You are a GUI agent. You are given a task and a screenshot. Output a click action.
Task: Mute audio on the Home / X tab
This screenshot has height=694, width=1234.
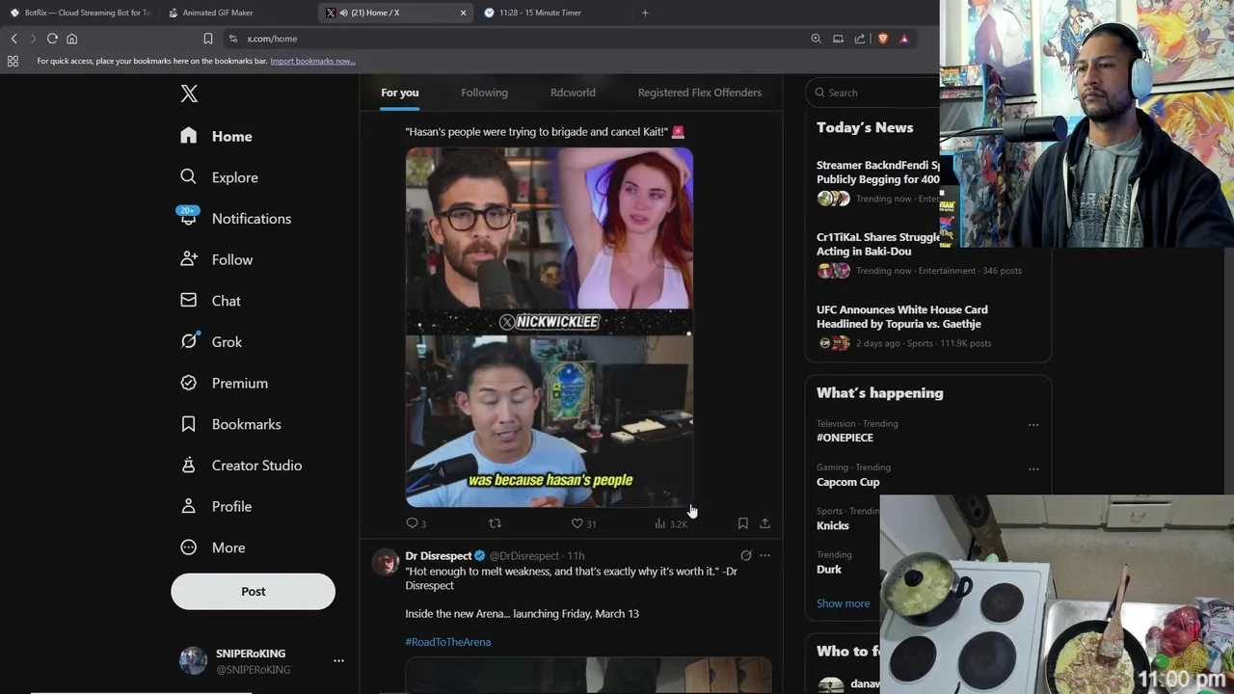point(343,13)
